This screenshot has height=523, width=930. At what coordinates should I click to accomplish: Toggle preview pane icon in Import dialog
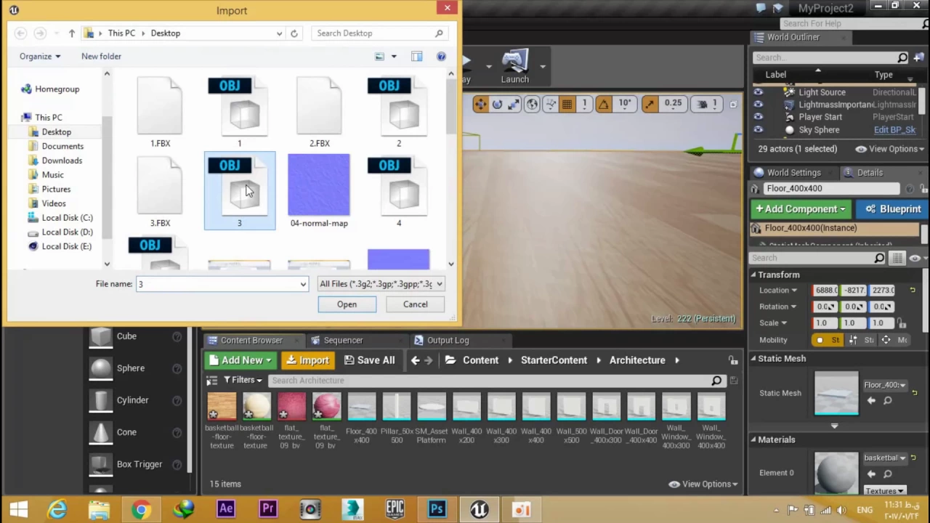pos(416,56)
